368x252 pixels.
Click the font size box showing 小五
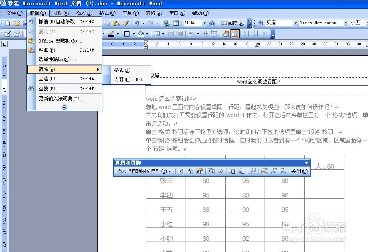[x=355, y=23]
